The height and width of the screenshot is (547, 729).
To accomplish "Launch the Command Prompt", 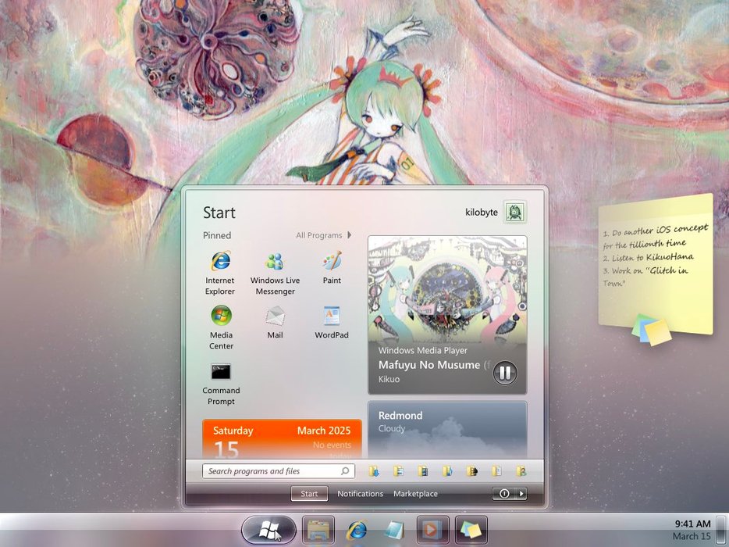I will [221, 384].
